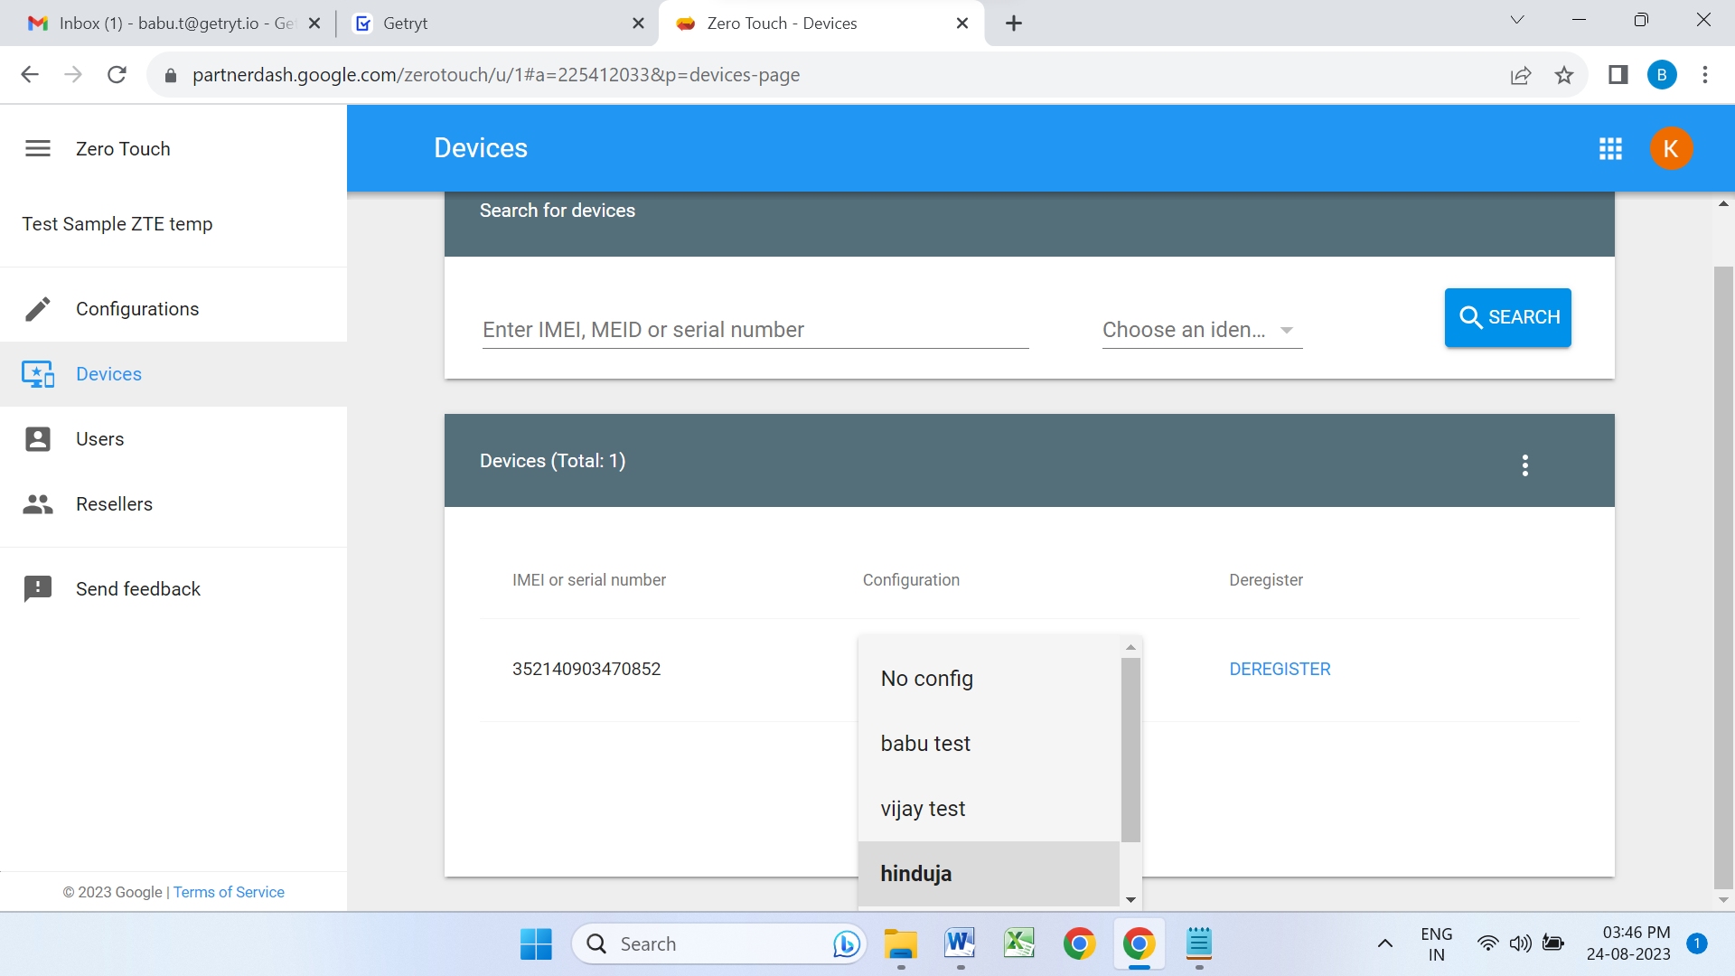Open the Terms of Service link
Image resolution: width=1735 pixels, height=976 pixels.
pos(229,893)
